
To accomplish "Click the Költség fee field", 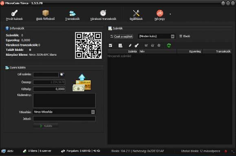I will 49,89.
